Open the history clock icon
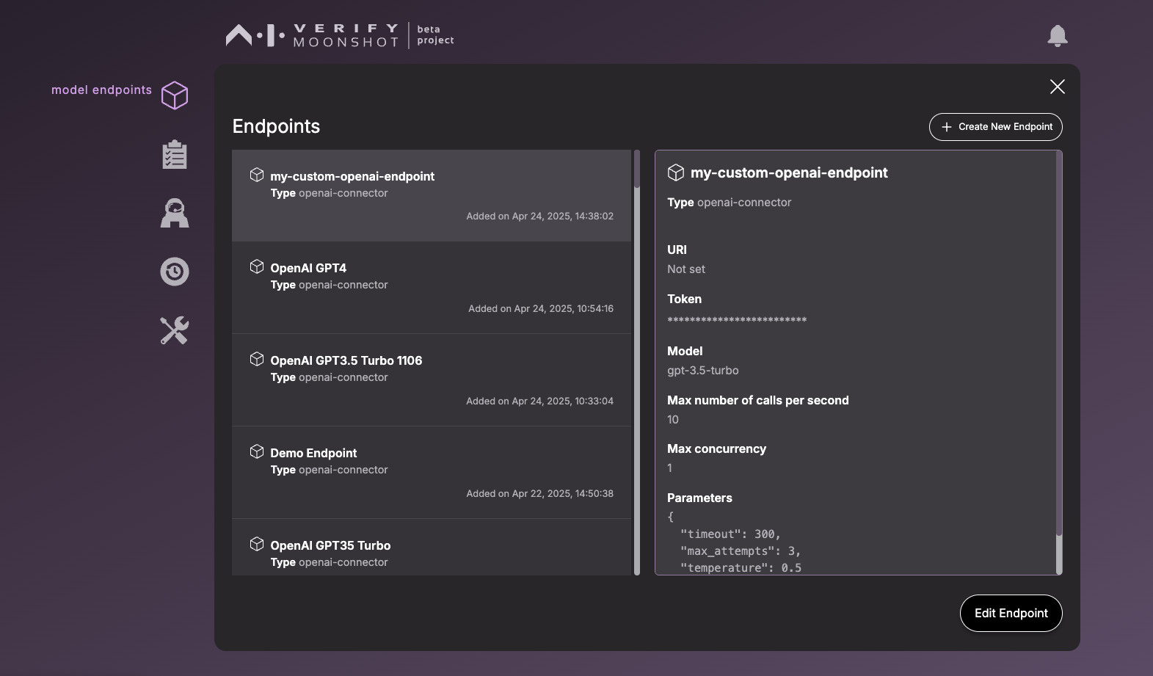Viewport: 1153px width, 676px height. pos(175,272)
